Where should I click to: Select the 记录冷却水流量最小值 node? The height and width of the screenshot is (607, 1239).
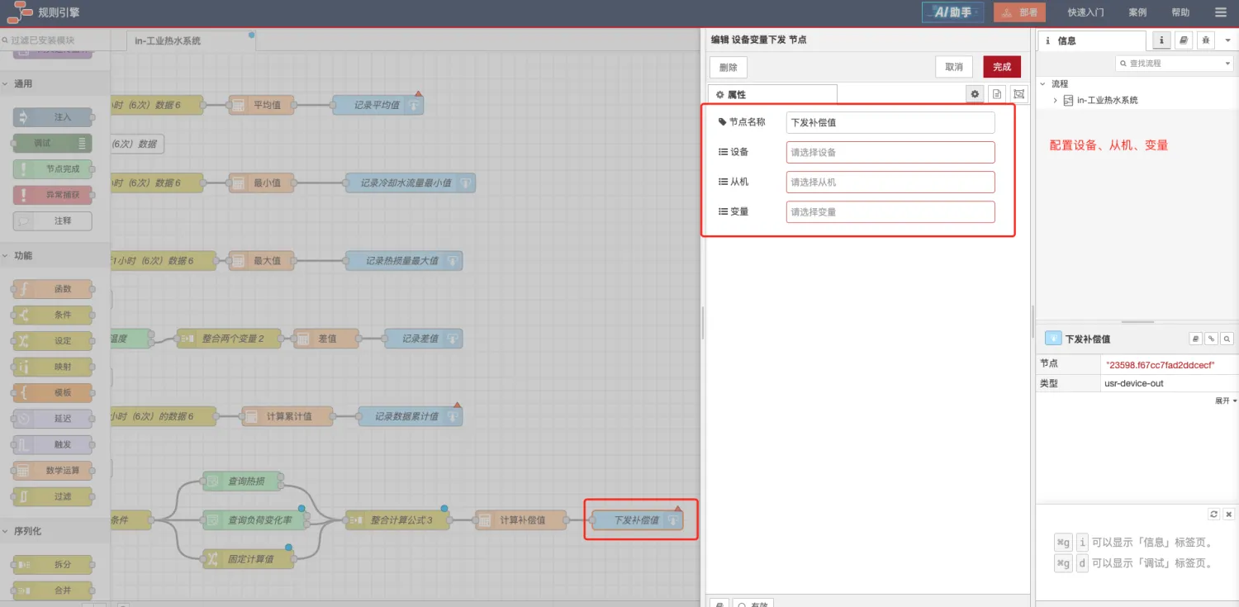tap(409, 183)
